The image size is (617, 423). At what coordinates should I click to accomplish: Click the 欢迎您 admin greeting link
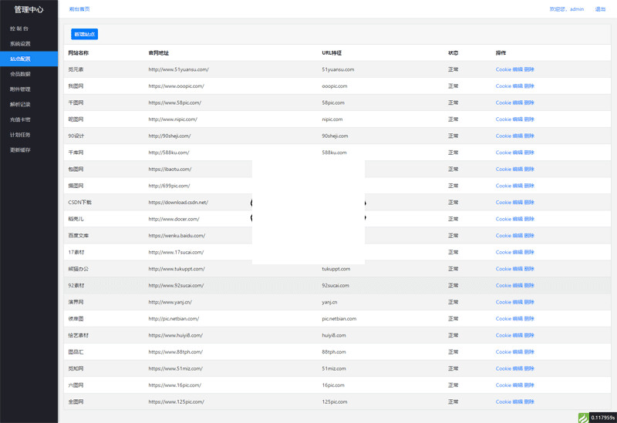pos(567,9)
